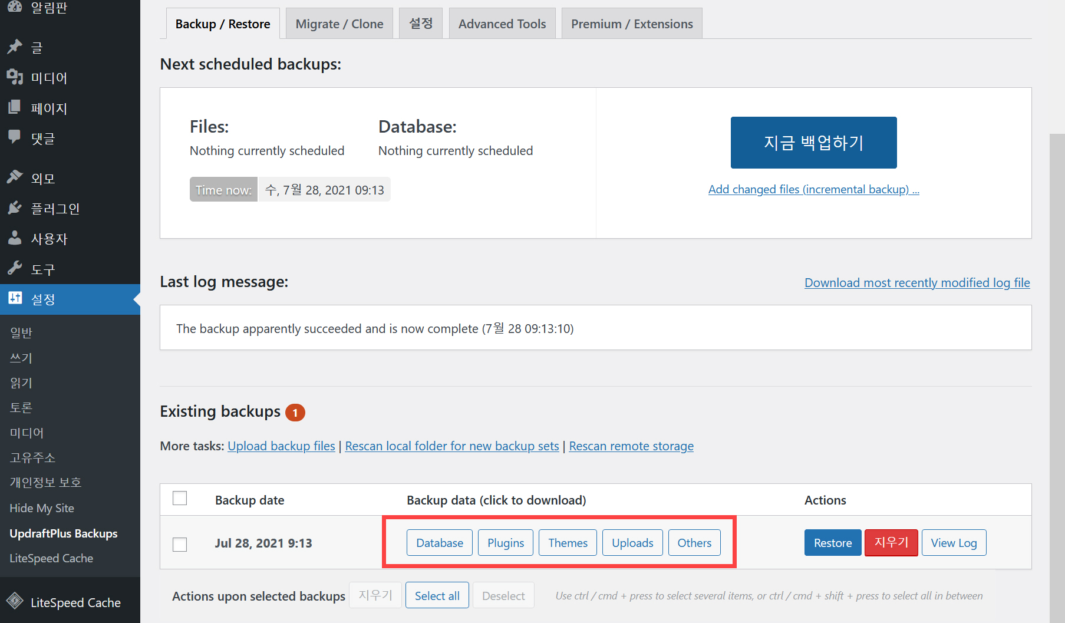This screenshot has height=623, width=1065.
Task: Click Rescan remote storage link
Action: click(631, 446)
